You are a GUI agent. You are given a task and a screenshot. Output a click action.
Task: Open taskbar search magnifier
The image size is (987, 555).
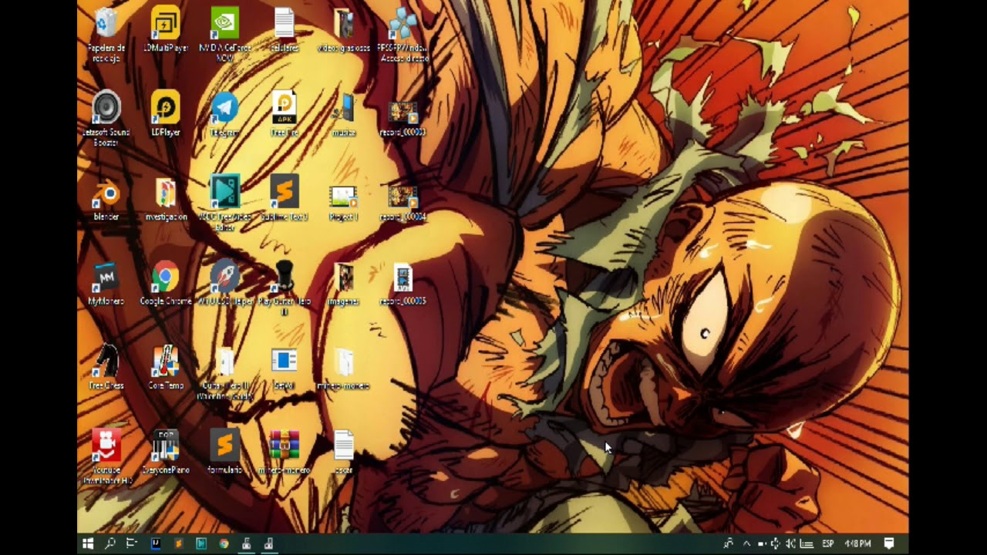[x=110, y=543]
